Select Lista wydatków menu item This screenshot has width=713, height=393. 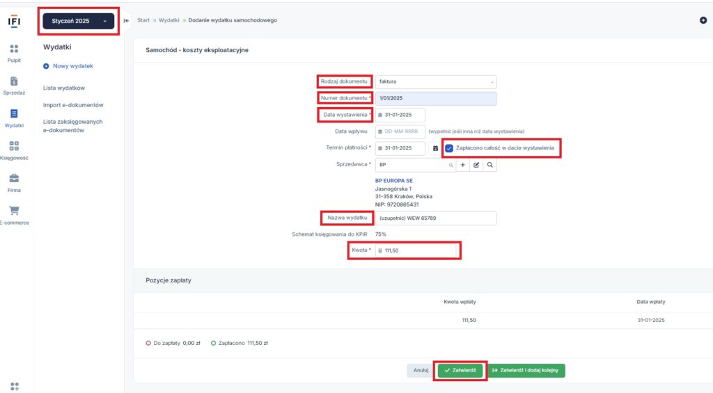[64, 88]
